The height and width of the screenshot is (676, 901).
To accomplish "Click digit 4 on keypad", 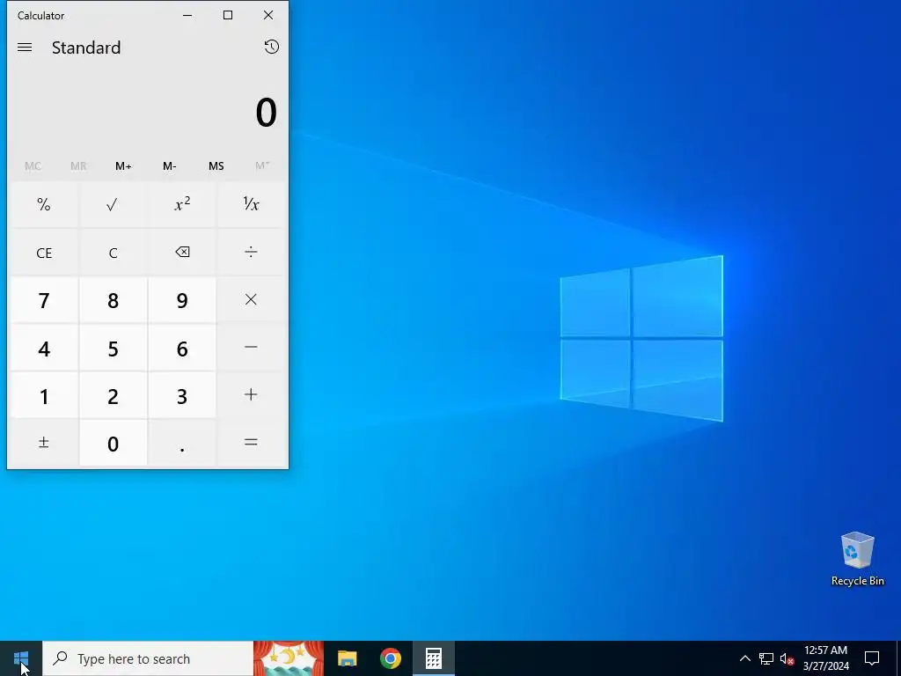I will 44,347.
